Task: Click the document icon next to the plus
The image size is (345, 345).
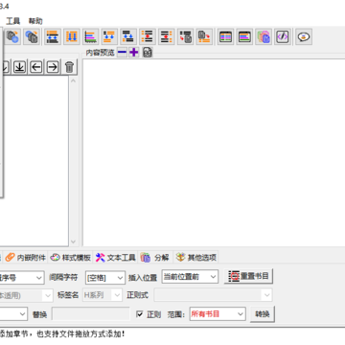Action: tap(148, 52)
